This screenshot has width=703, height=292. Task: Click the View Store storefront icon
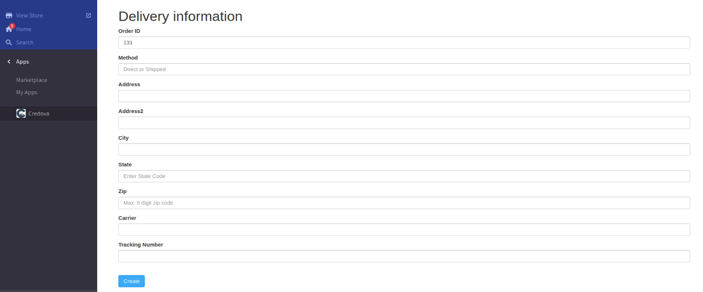pyautogui.click(x=9, y=16)
